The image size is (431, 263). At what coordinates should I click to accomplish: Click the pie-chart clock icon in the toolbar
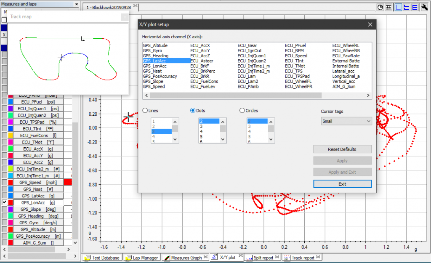coord(380,7)
